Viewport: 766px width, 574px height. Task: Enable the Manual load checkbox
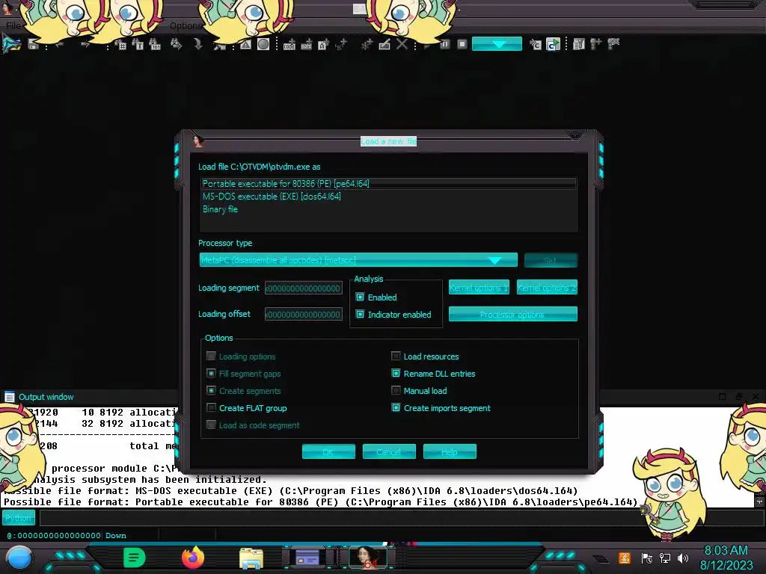pyautogui.click(x=396, y=390)
